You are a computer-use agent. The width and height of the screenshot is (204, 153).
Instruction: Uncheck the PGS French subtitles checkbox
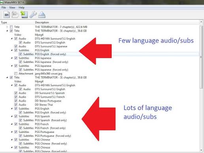(16, 124)
